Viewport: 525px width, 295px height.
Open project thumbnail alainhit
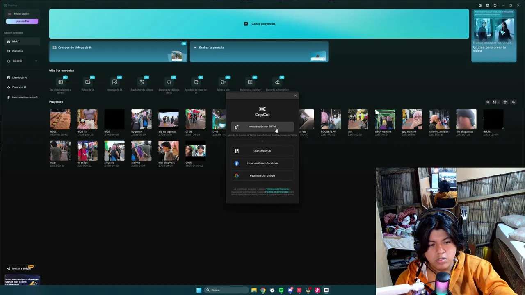[x=142, y=150]
